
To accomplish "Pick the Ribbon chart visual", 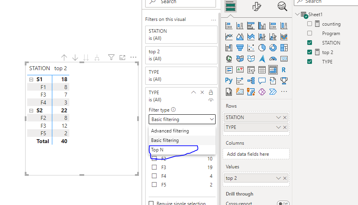I will [284, 37].
